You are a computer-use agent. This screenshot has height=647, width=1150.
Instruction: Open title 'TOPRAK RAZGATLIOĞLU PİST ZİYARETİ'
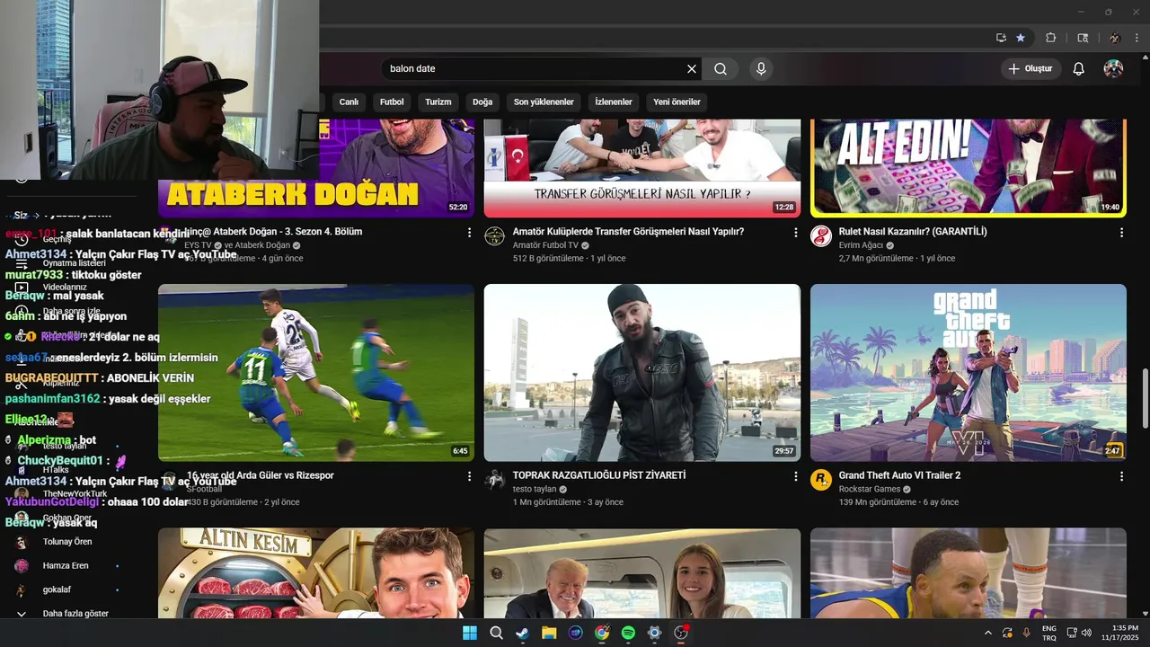point(599,475)
